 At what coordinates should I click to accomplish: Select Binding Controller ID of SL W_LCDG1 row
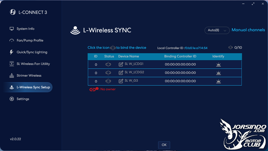pos(180,64)
